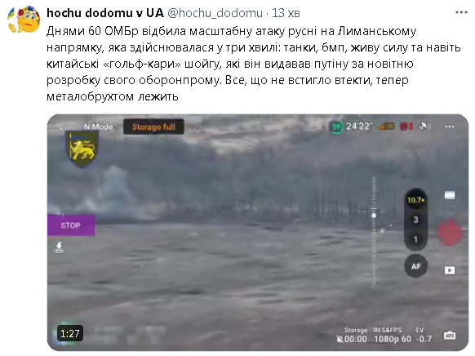Toggle the AF autofocus button
Screen dimensions: 475x356
pos(416,266)
